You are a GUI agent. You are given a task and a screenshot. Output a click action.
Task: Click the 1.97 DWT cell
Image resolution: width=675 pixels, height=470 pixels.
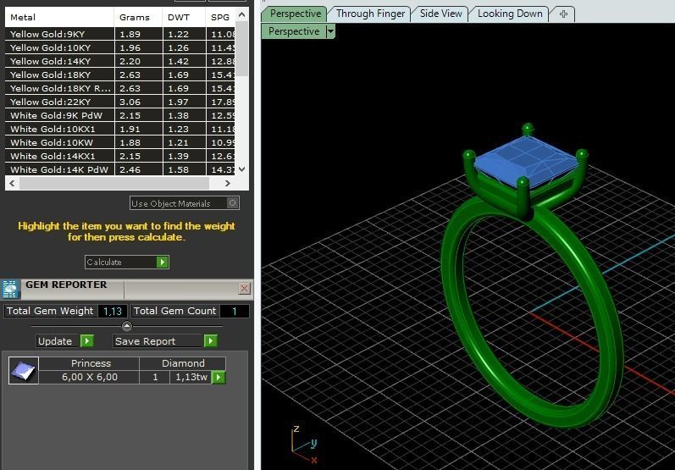[x=185, y=102]
